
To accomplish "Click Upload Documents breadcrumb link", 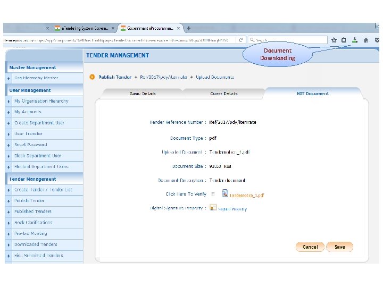I will click(215, 77).
